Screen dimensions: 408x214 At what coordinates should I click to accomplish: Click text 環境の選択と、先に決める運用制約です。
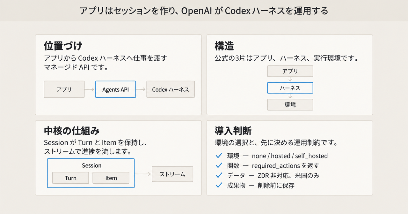(276, 142)
